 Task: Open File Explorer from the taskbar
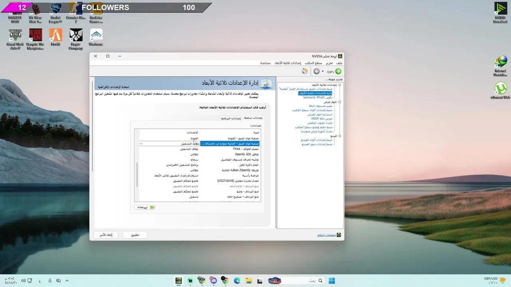pos(248,281)
